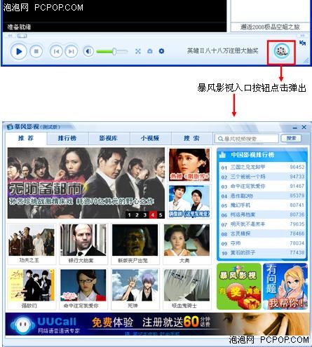
Task: Open the 功夫之王 movie thumbnail
Action: (x=32, y=244)
